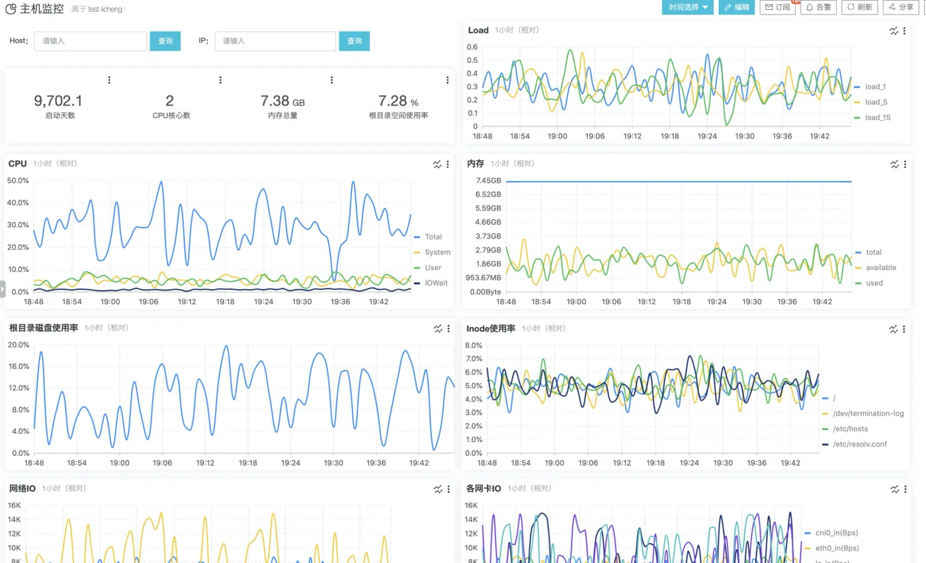Screen dimensions: 926x563
Task: Open more menu for 根目录空间使用率 card
Action: [x=448, y=80]
